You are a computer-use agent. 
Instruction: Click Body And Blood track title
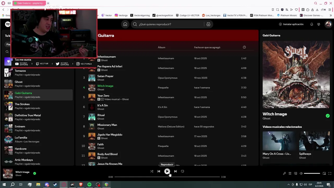click(108, 154)
